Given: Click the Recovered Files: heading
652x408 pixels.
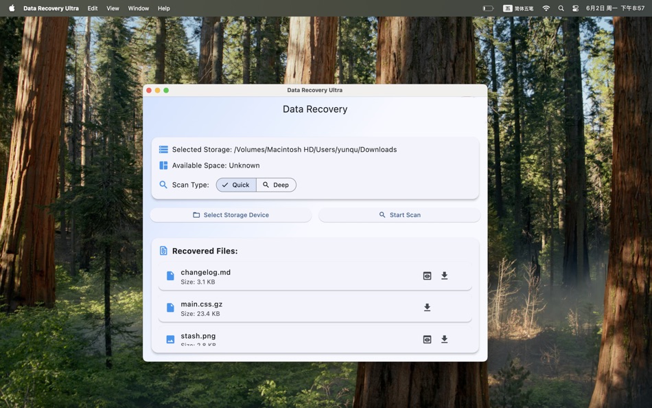Looking at the screenshot, I should (205, 251).
